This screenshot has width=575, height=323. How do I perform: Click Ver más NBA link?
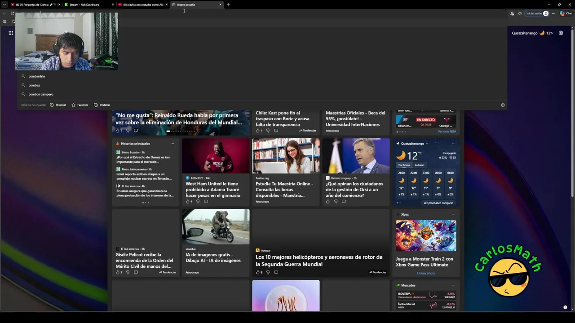click(x=447, y=131)
